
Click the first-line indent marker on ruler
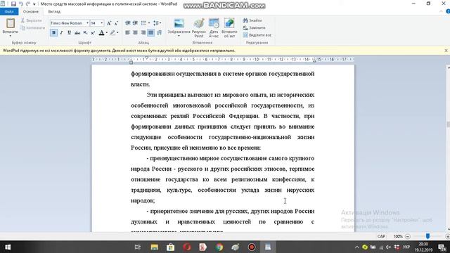click(147, 58)
